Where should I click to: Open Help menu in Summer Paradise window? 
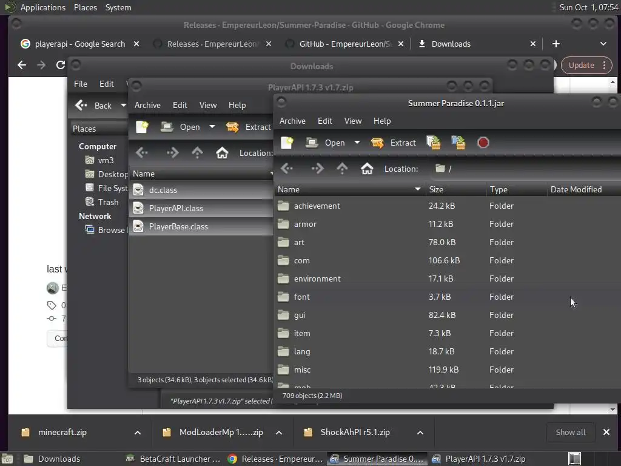point(382,121)
